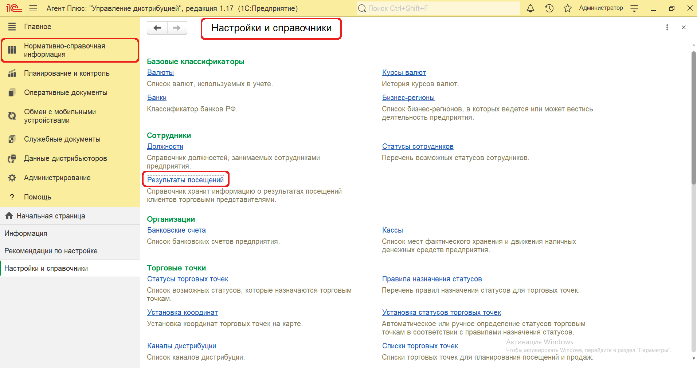Image resolution: width=697 pixels, height=368 pixels.
Task: Open Служебные документы section
Action: pyautogui.click(x=70, y=139)
